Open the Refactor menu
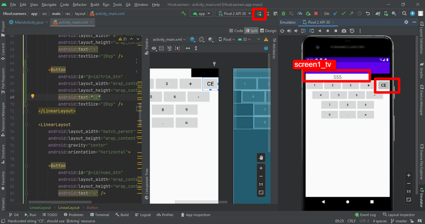The height and width of the screenshot is (224, 425). point(80,4)
